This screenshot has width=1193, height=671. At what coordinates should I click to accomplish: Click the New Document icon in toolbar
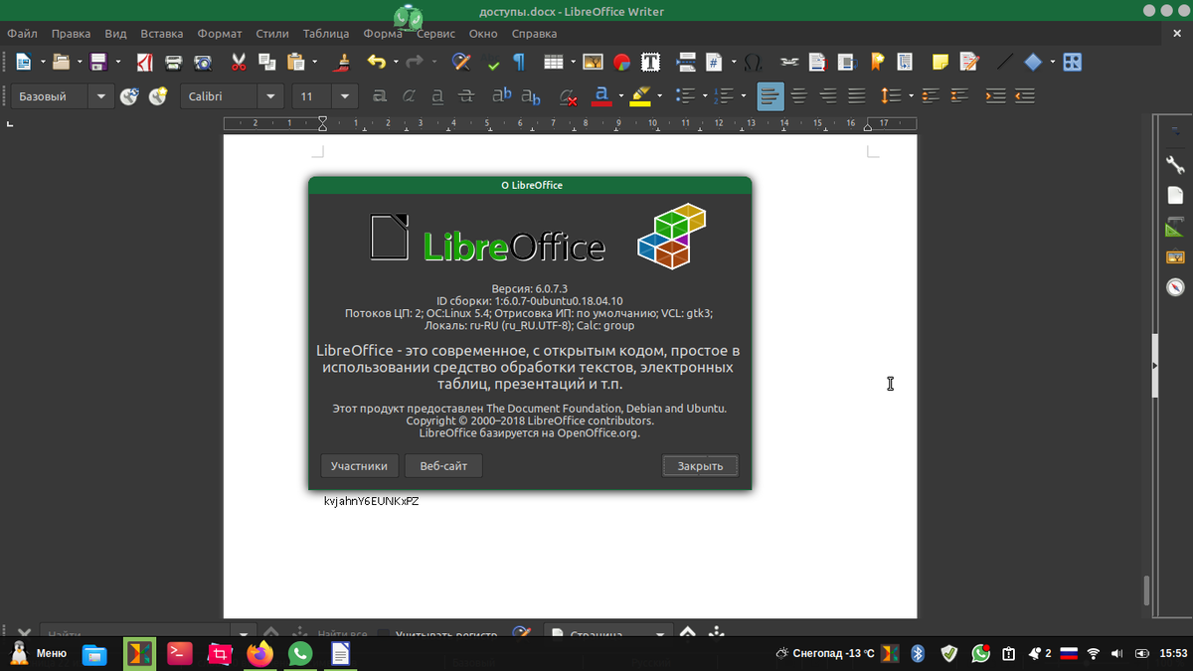tap(23, 62)
